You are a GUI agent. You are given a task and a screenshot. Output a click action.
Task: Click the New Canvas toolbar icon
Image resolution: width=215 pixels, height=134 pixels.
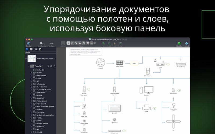(x=42, y=43)
